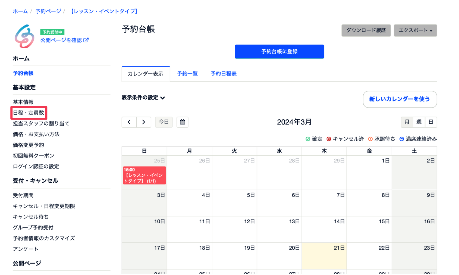Screen dimensions: 459x275
Task: Select the カレンダー表示 tab
Action: tap(146, 74)
